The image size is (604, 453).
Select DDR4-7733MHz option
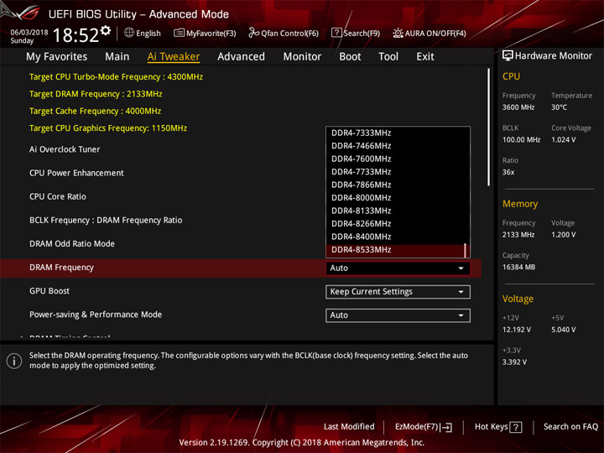point(398,172)
